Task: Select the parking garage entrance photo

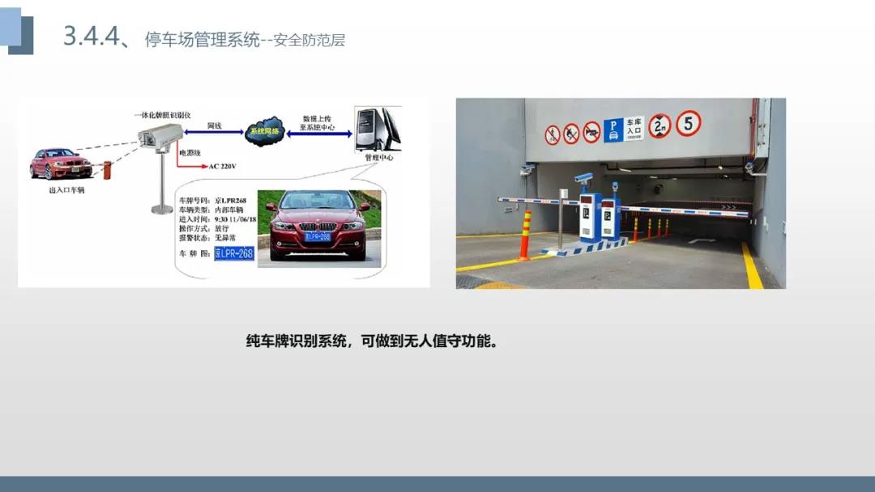Action: [621, 193]
